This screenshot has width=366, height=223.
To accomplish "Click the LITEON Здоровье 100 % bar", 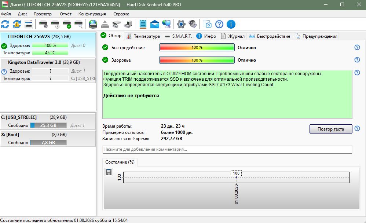I will (50, 45).
